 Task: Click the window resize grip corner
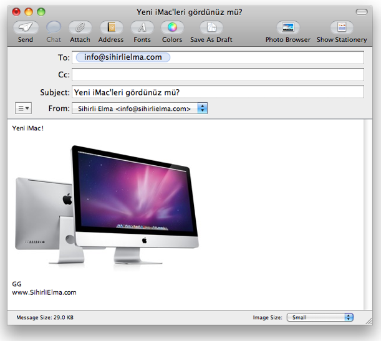tap(367, 318)
